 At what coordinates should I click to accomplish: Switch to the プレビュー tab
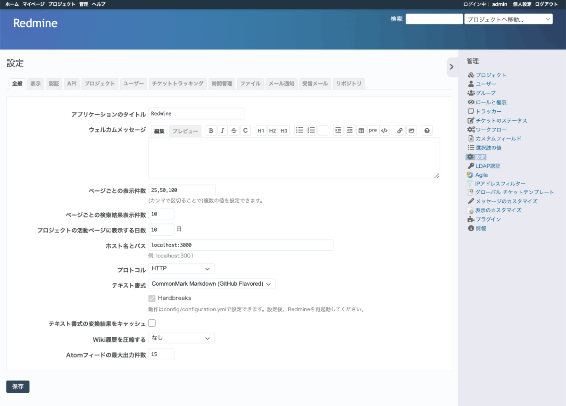pos(185,132)
